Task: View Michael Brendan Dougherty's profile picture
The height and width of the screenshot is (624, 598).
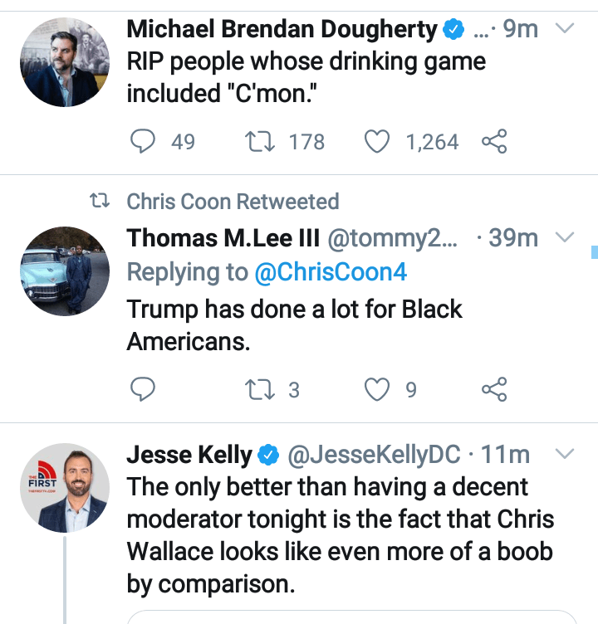Action: (x=64, y=61)
